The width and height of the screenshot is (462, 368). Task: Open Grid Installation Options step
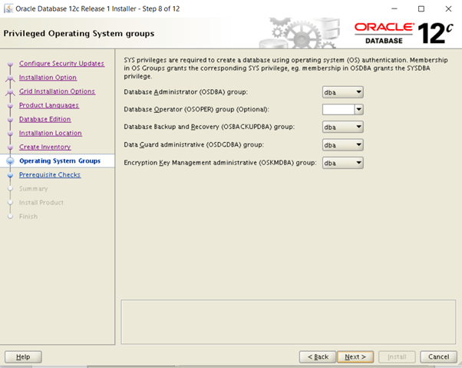[x=57, y=91]
